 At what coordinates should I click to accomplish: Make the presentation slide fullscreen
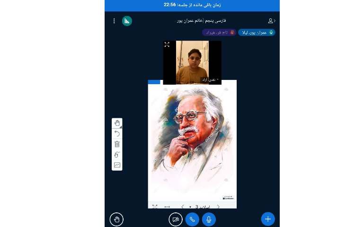tap(155, 206)
